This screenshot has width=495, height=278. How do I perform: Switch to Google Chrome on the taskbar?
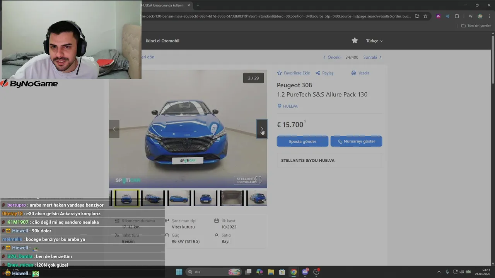tap(294, 272)
